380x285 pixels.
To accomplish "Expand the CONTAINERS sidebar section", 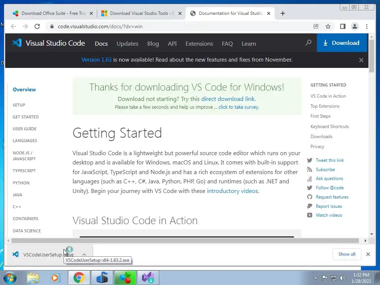I will coord(26,219).
